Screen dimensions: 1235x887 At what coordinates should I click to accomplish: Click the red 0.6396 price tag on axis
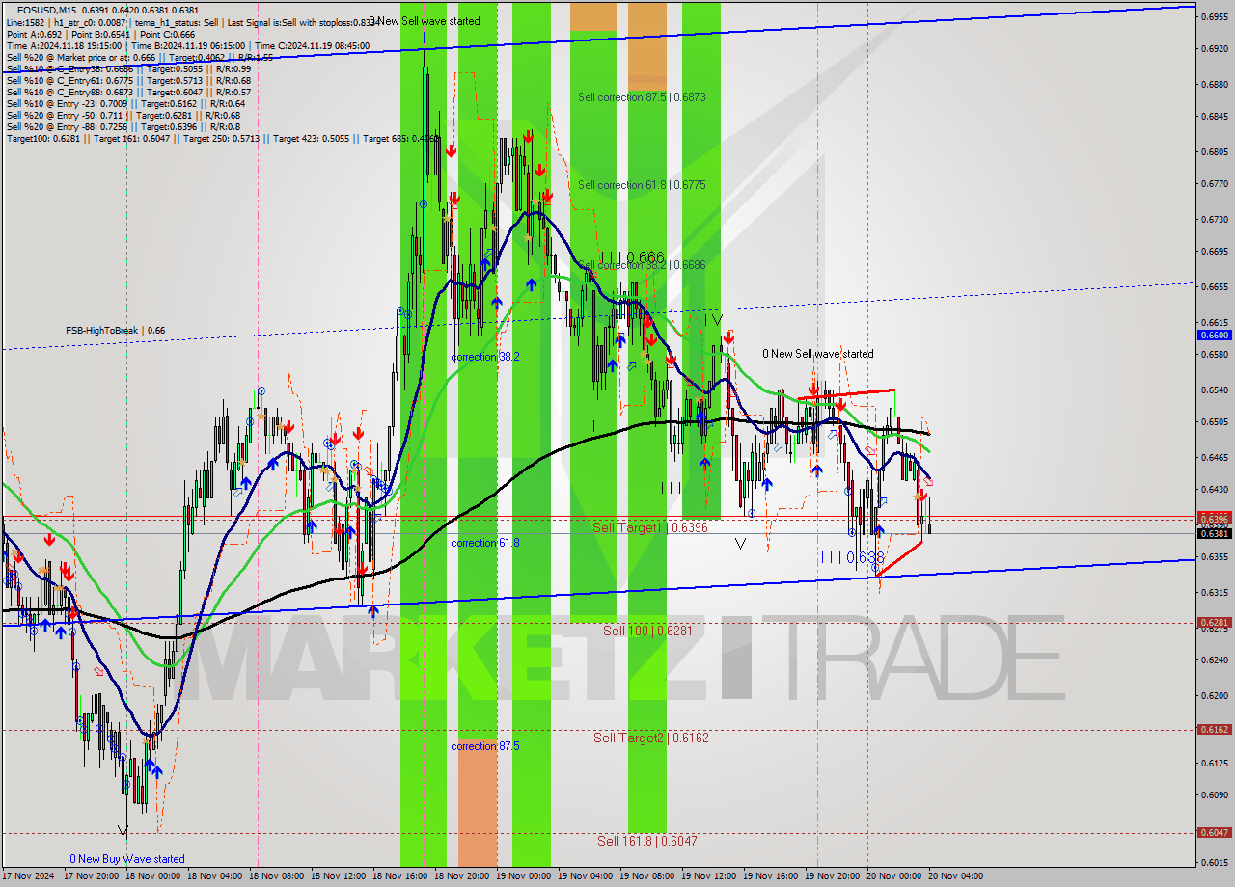click(1214, 518)
